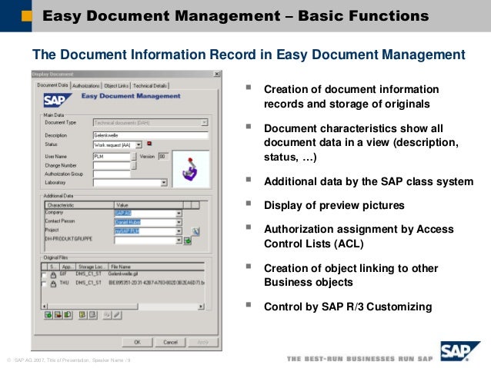Image resolution: width=491 pixels, height=368 pixels.
Task: Close the Display Document dialog
Action: (x=217, y=74)
